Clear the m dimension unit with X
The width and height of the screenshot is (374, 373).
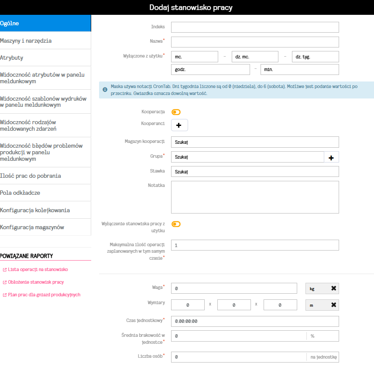[x=333, y=305]
